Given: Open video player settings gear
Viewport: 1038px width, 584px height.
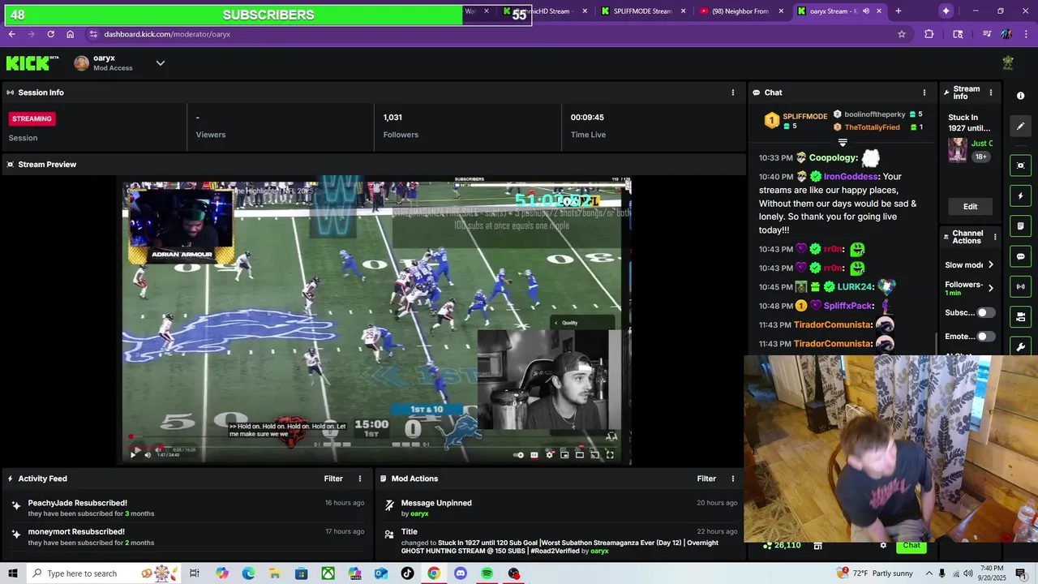Looking at the screenshot, I should click(x=550, y=455).
